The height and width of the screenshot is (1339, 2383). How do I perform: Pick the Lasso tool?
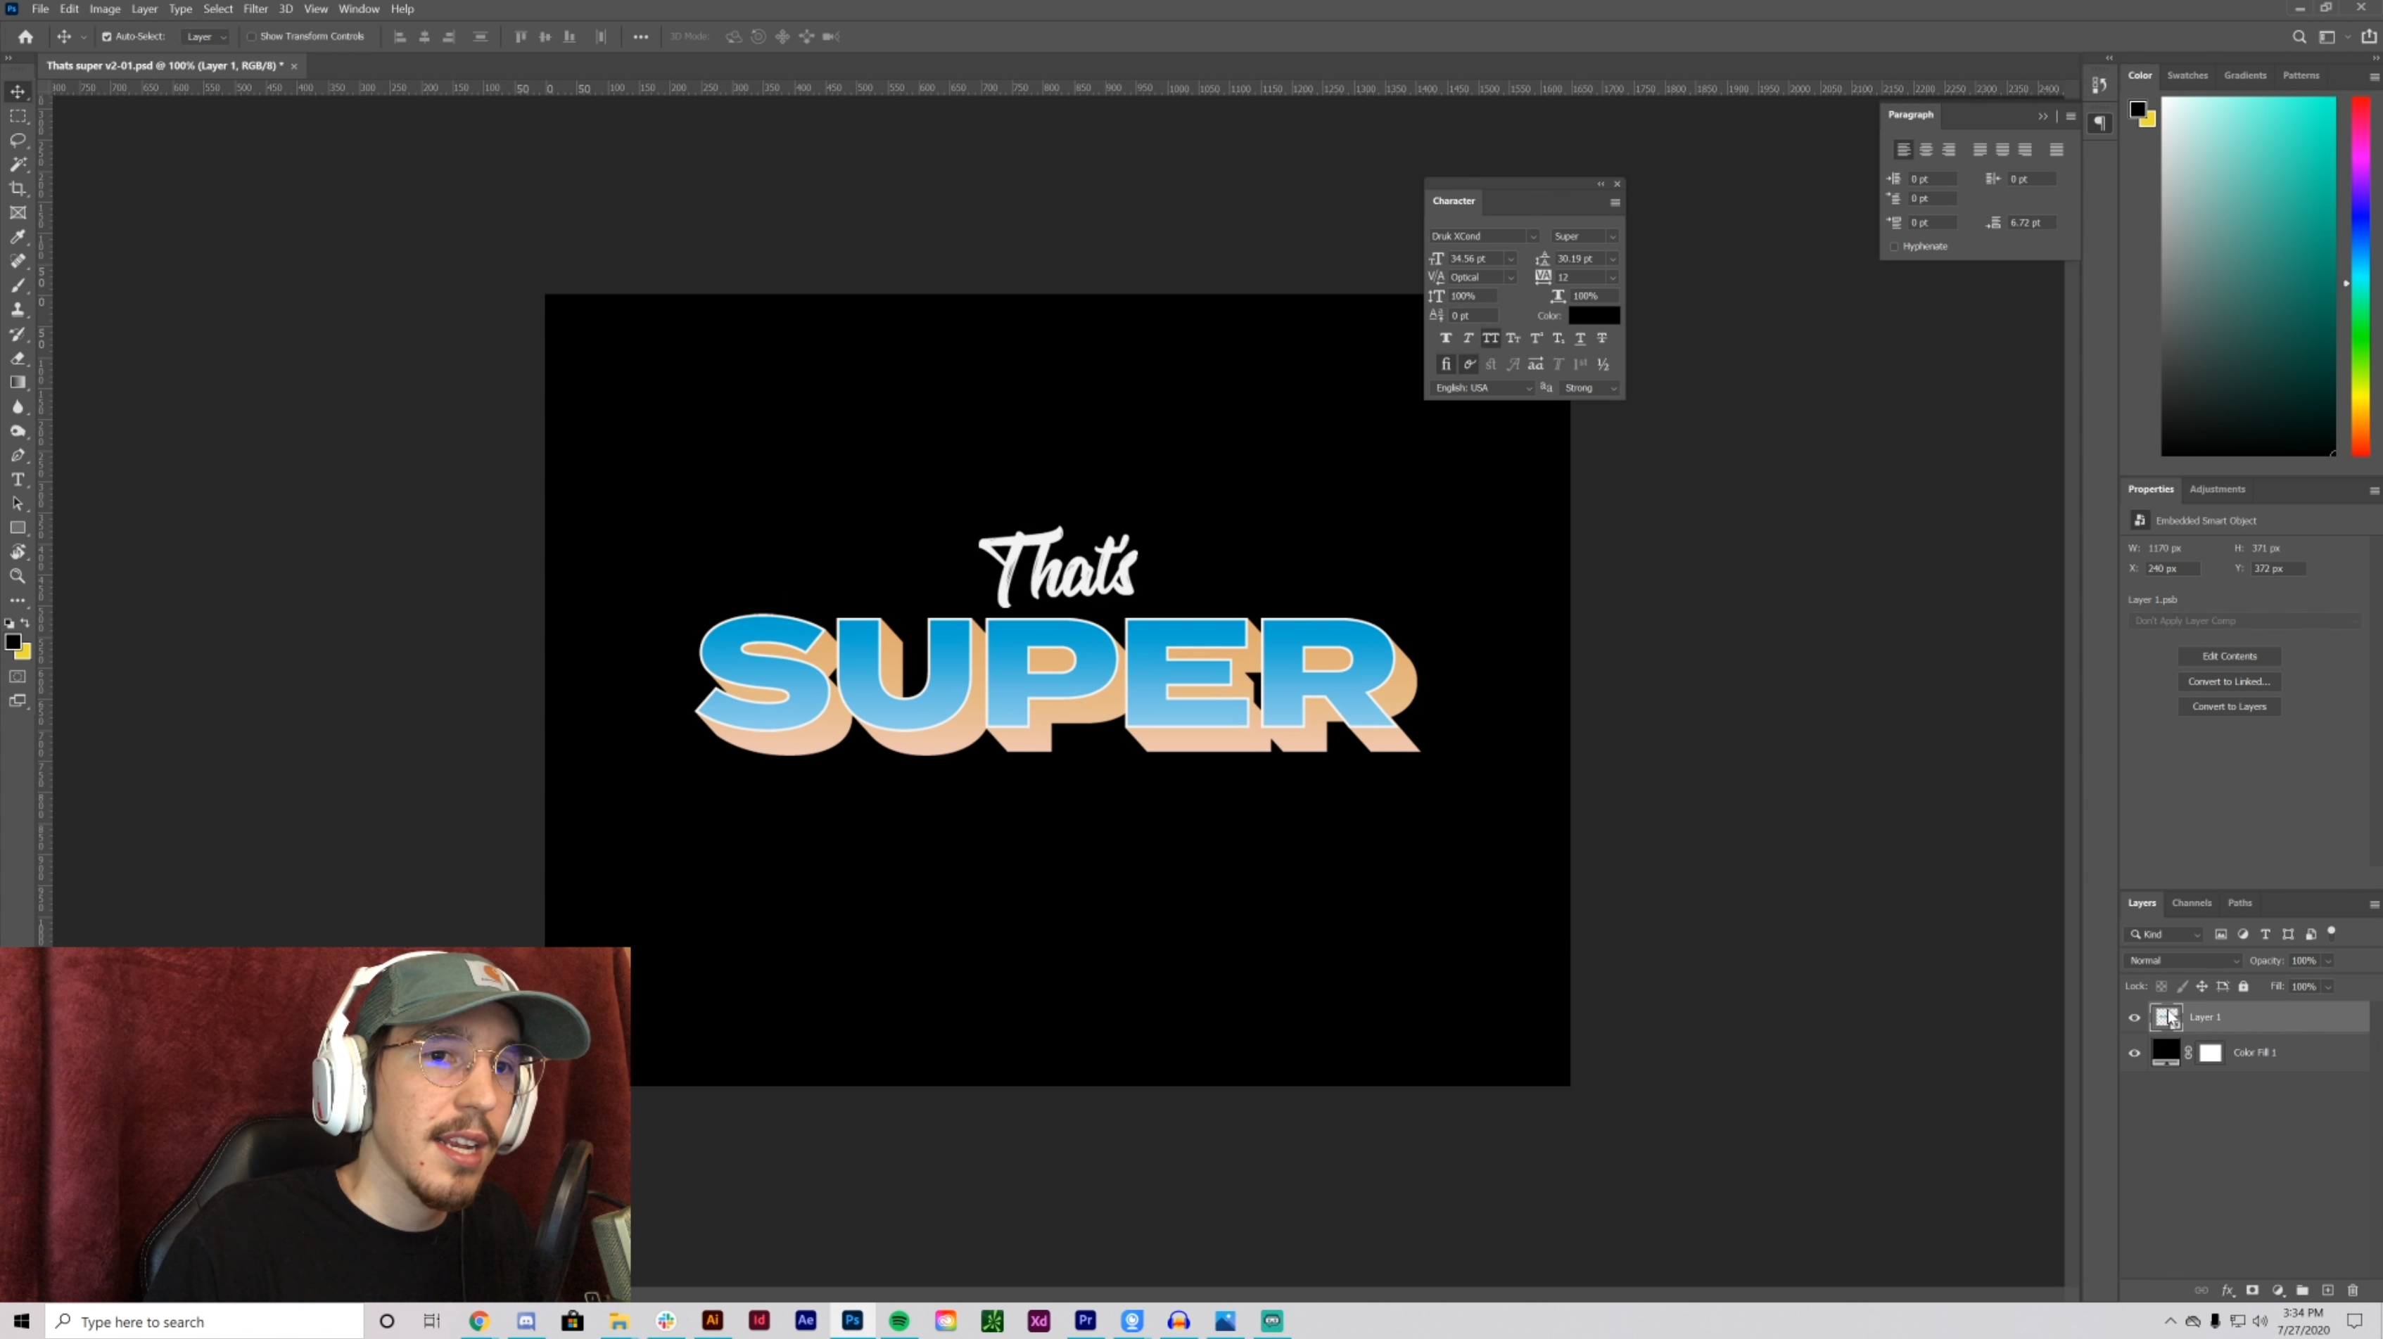pyautogui.click(x=18, y=141)
